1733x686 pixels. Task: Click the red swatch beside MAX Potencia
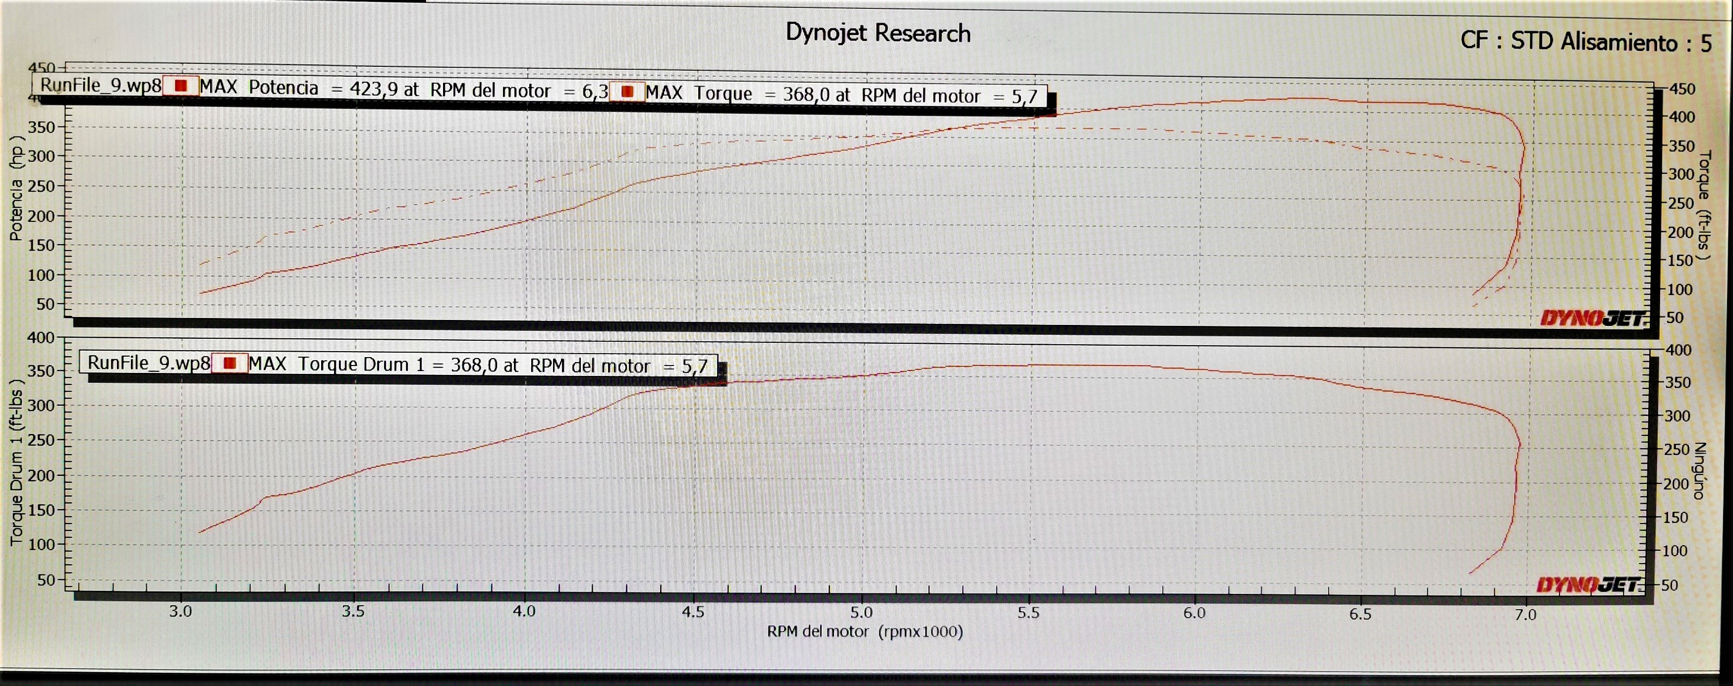coord(180,86)
